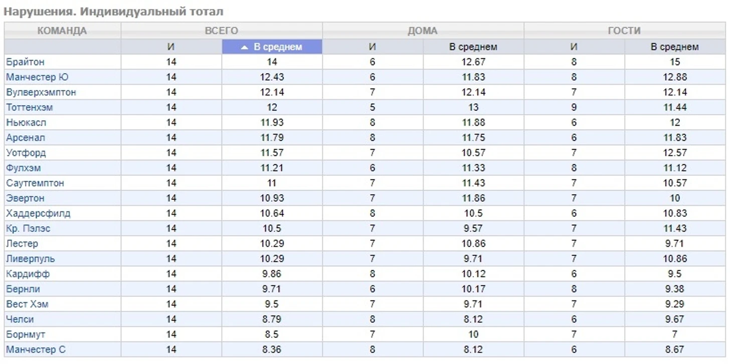Open the Вулверхэмптон team page
This screenshot has height=364, width=732.
[41, 93]
